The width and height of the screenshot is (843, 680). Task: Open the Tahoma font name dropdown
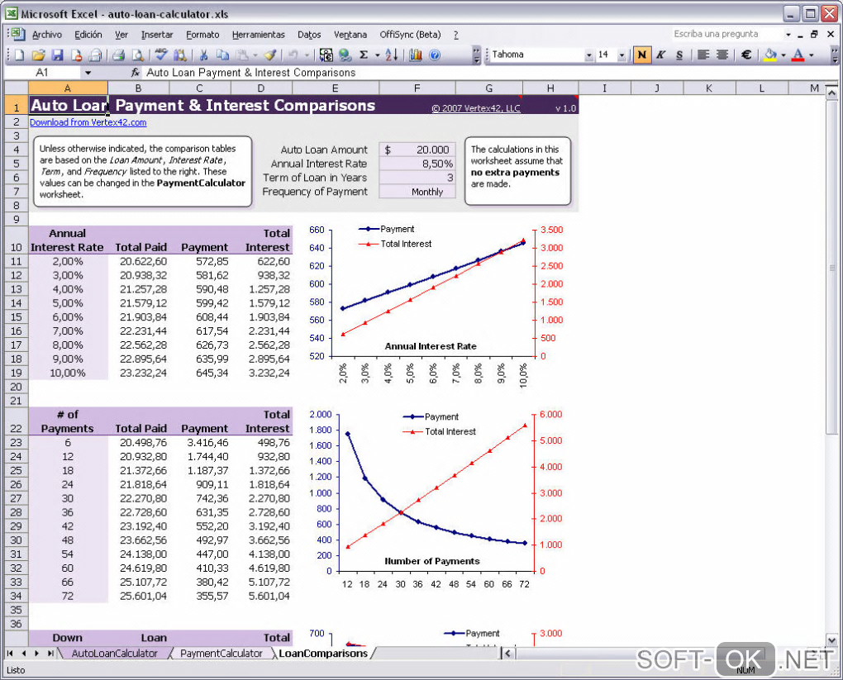point(588,55)
